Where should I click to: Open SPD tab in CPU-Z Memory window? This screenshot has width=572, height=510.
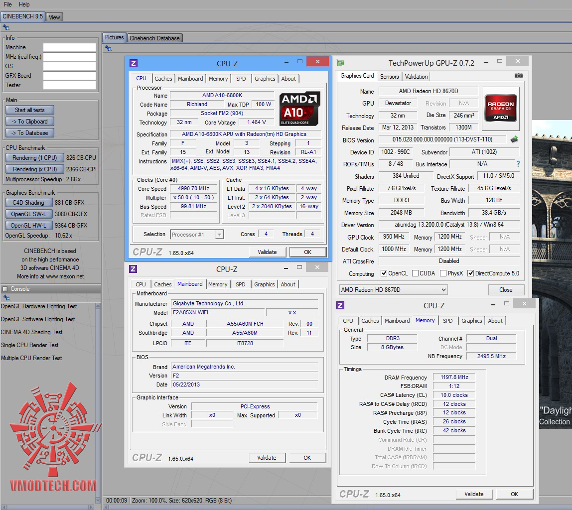coord(447,321)
